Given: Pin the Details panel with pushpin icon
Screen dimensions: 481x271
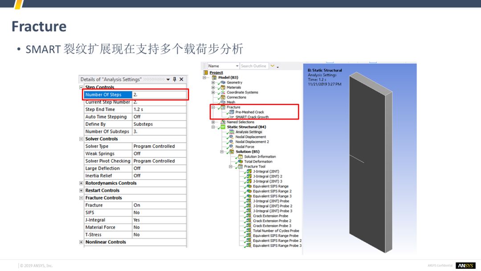Looking at the screenshot, I should click(175, 79).
